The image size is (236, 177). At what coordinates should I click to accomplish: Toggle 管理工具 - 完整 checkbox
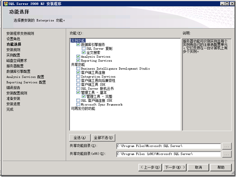point(84,96)
